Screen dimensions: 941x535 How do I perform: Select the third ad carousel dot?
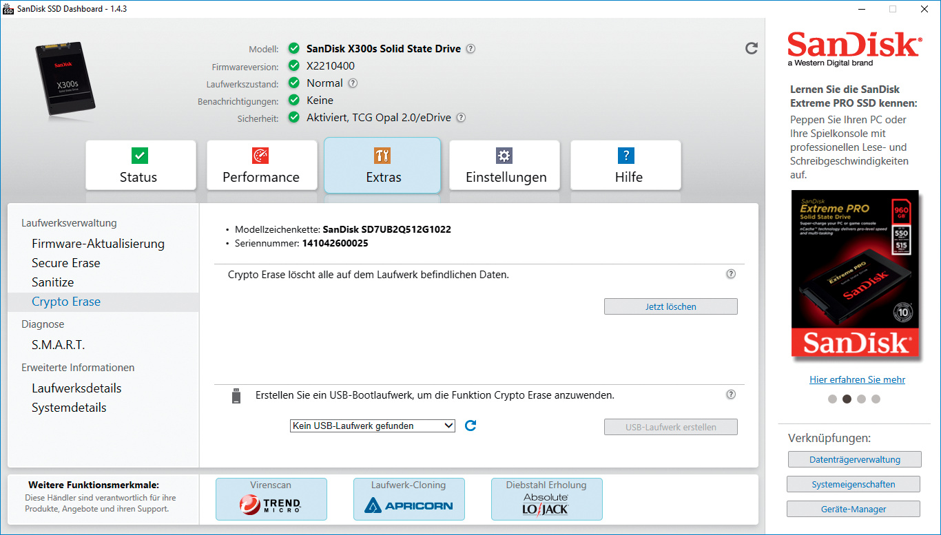pos(861,399)
